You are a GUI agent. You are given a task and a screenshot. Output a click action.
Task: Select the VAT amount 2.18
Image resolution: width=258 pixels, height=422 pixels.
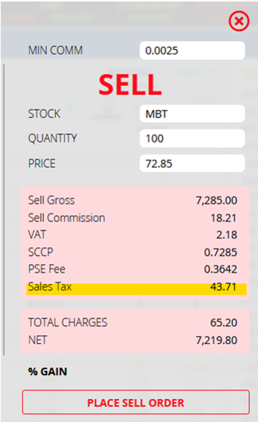coord(227,235)
